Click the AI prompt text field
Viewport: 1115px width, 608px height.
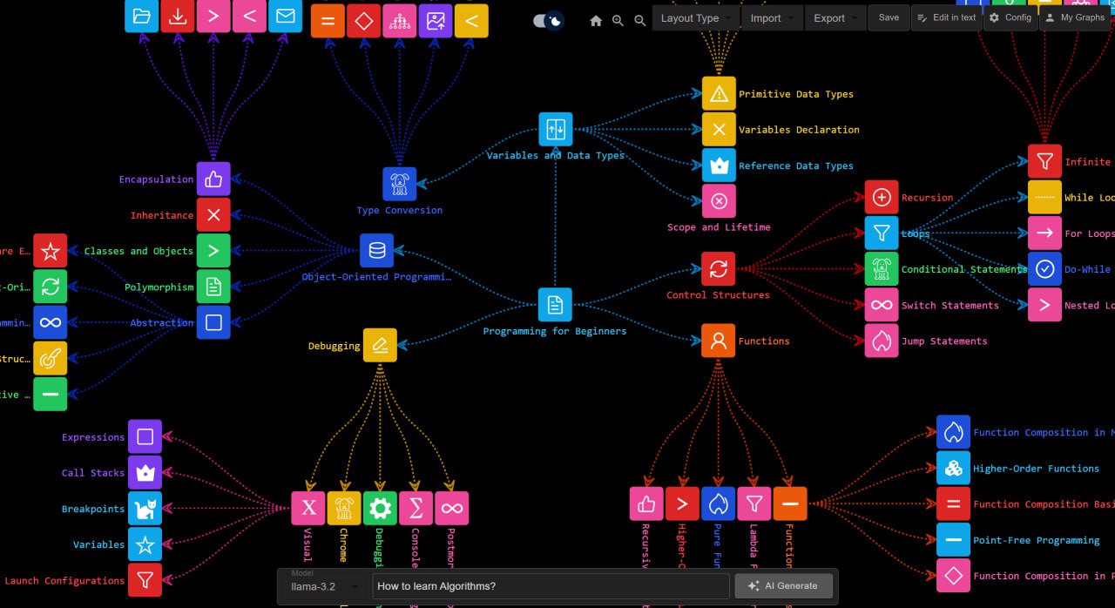coord(551,586)
